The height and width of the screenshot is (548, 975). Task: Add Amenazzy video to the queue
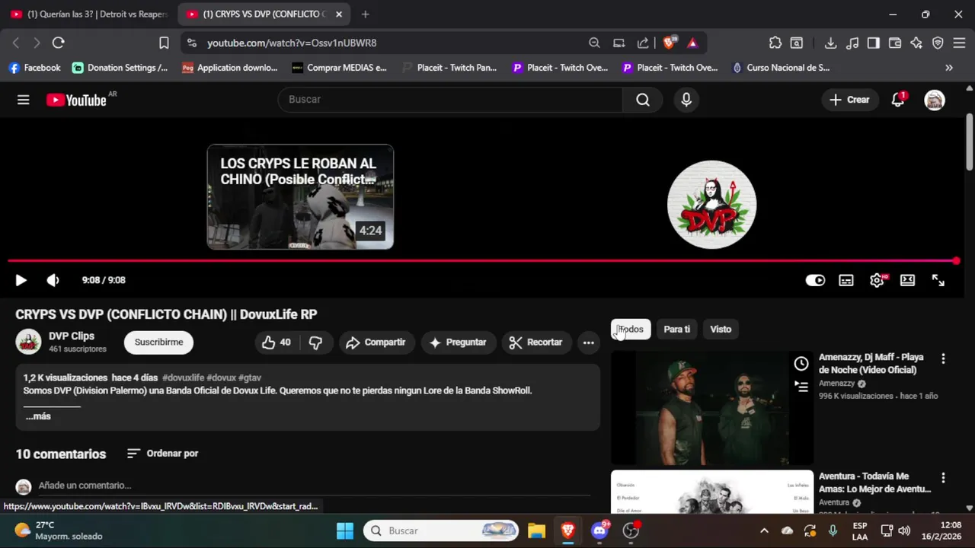801,387
